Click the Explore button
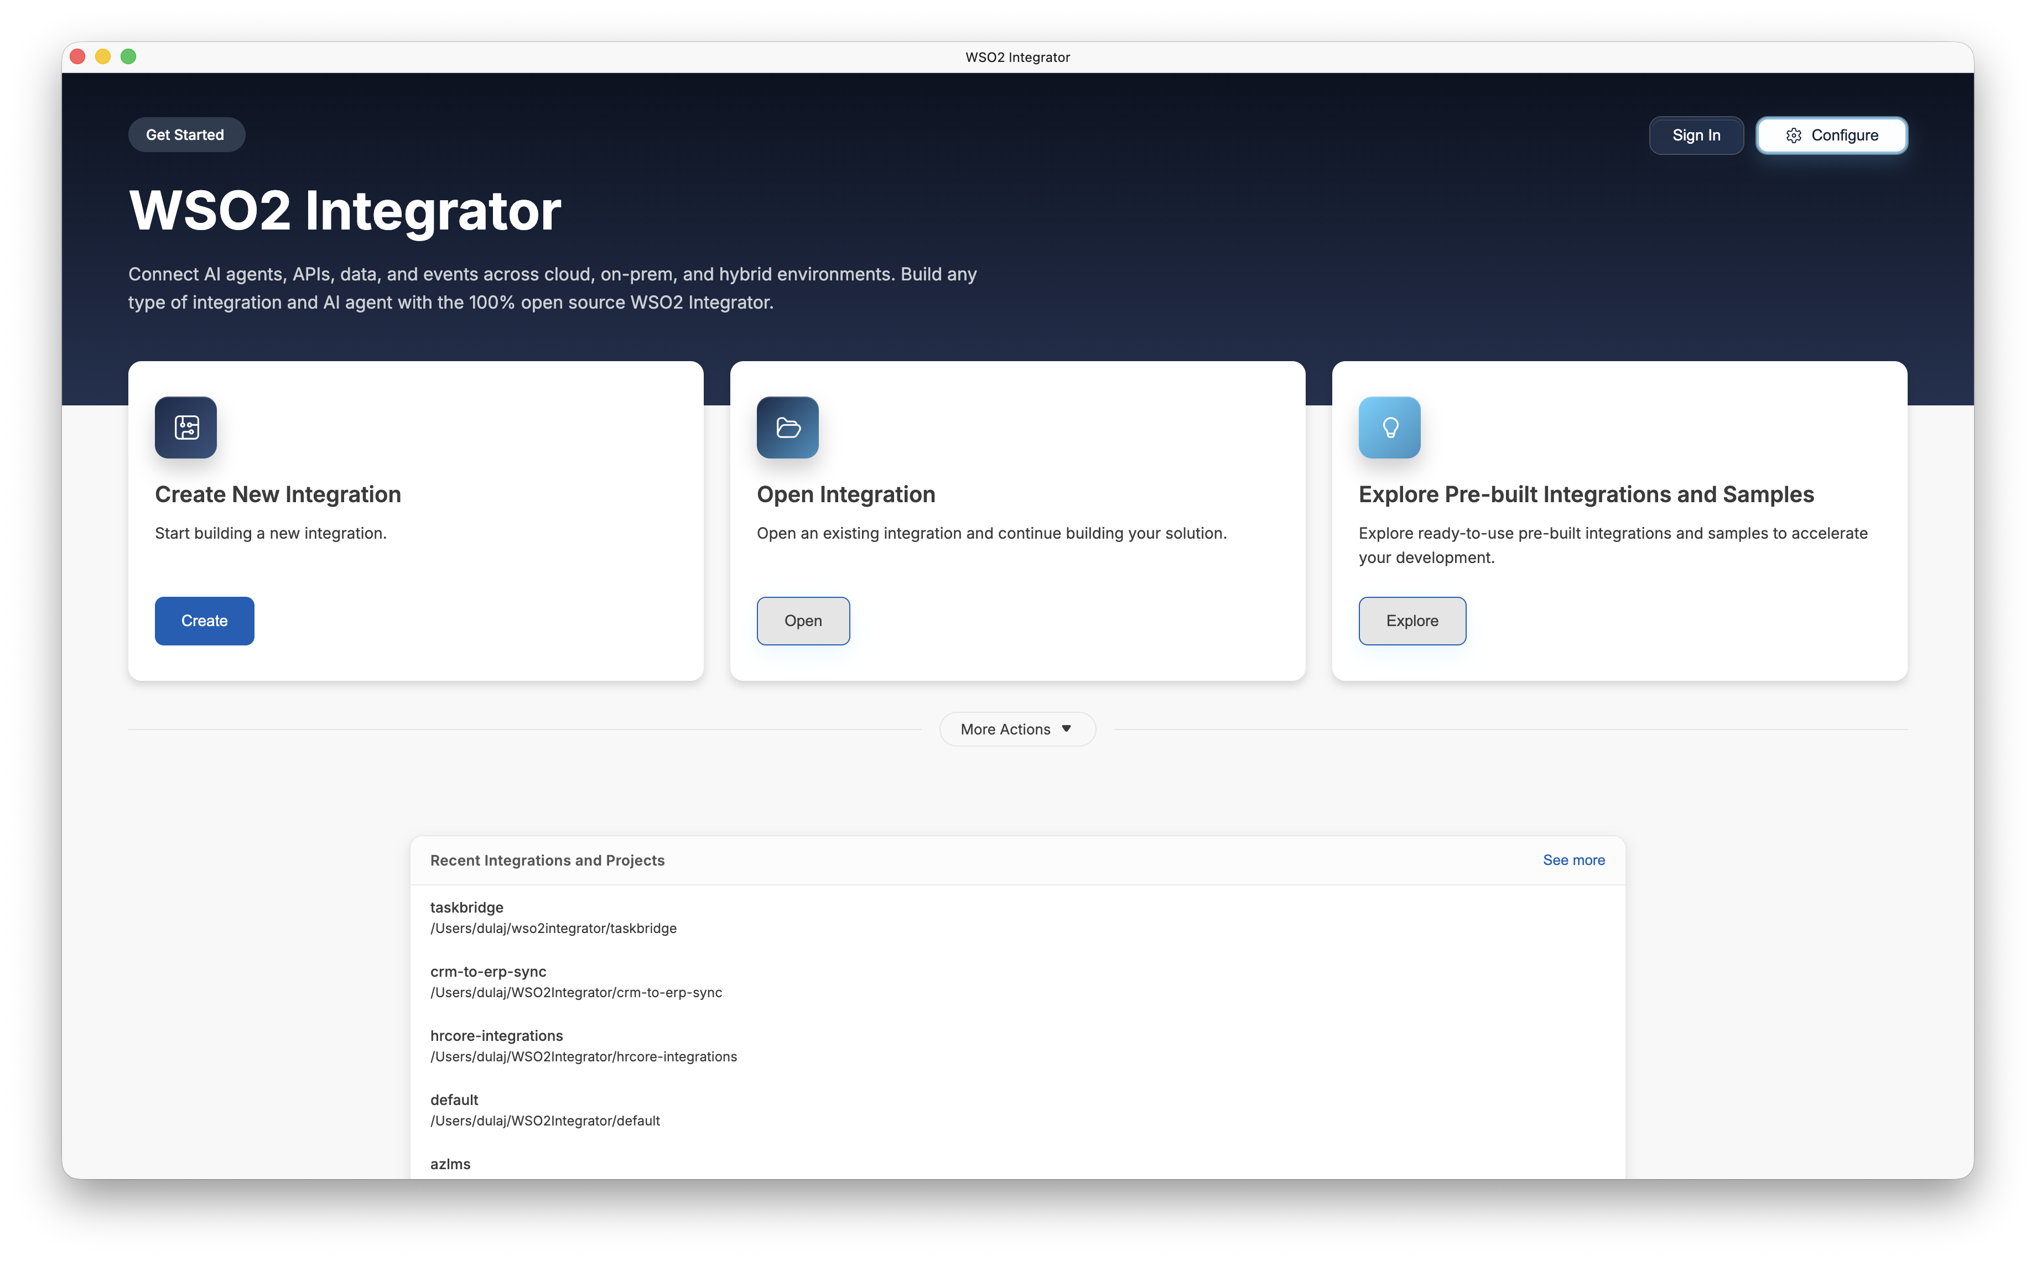This screenshot has width=2036, height=1261. click(1412, 621)
